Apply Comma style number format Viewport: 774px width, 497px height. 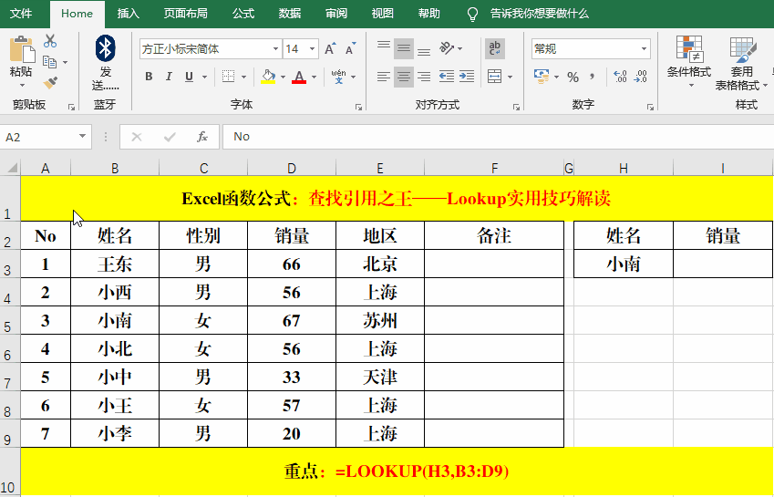593,77
